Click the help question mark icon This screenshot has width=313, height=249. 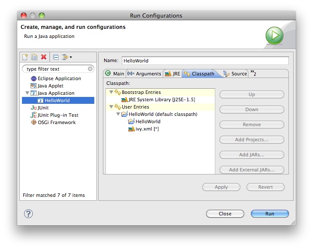28,214
